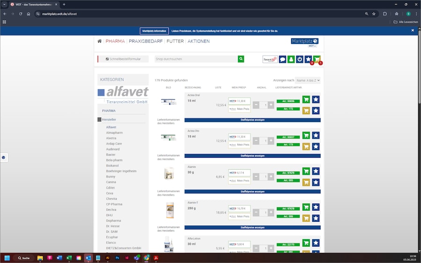
Task: Open the browser extensions puzzle icon
Action: (385, 14)
